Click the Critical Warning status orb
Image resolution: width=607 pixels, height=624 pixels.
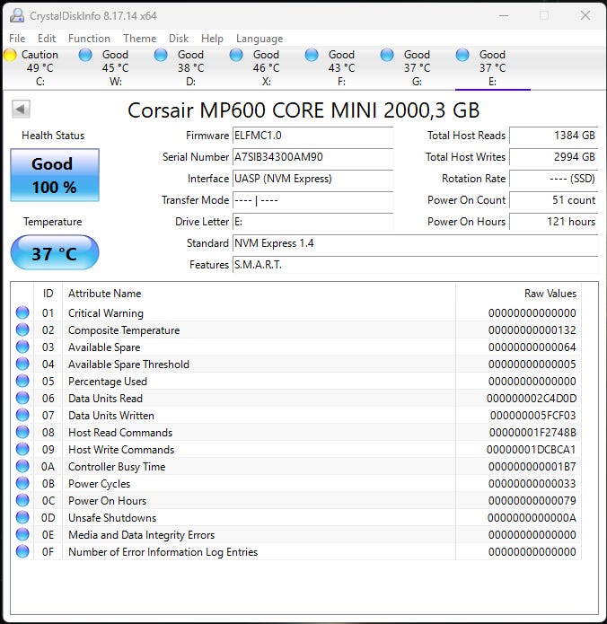22,312
